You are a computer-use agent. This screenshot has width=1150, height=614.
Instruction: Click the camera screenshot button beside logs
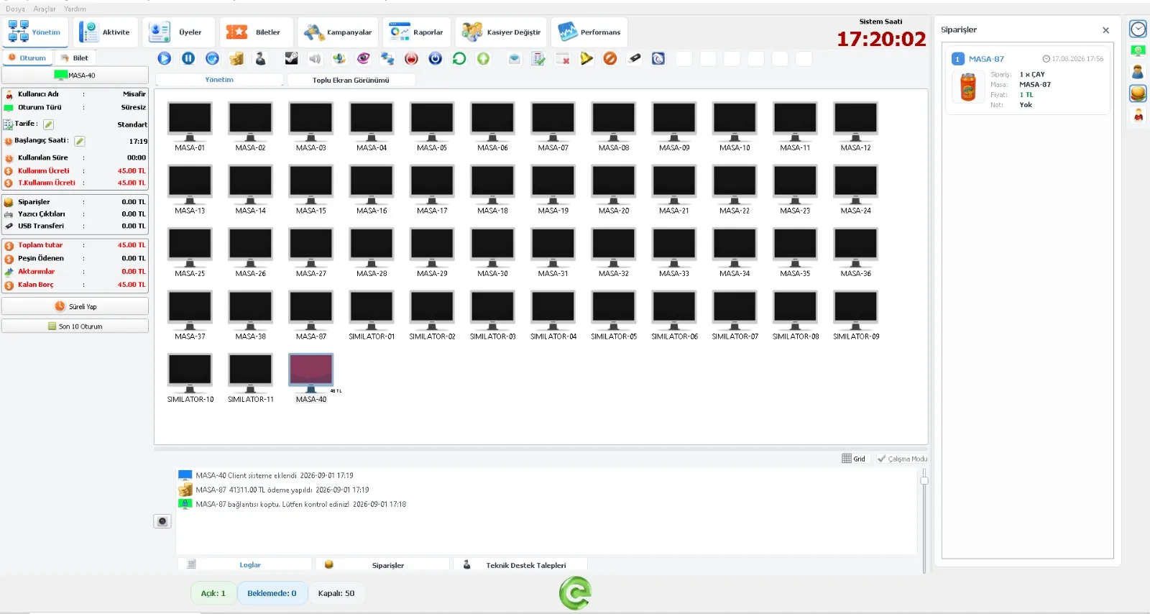(162, 521)
